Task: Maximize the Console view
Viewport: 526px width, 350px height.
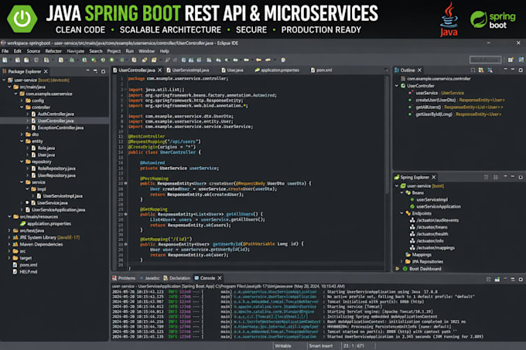Action: point(521,279)
